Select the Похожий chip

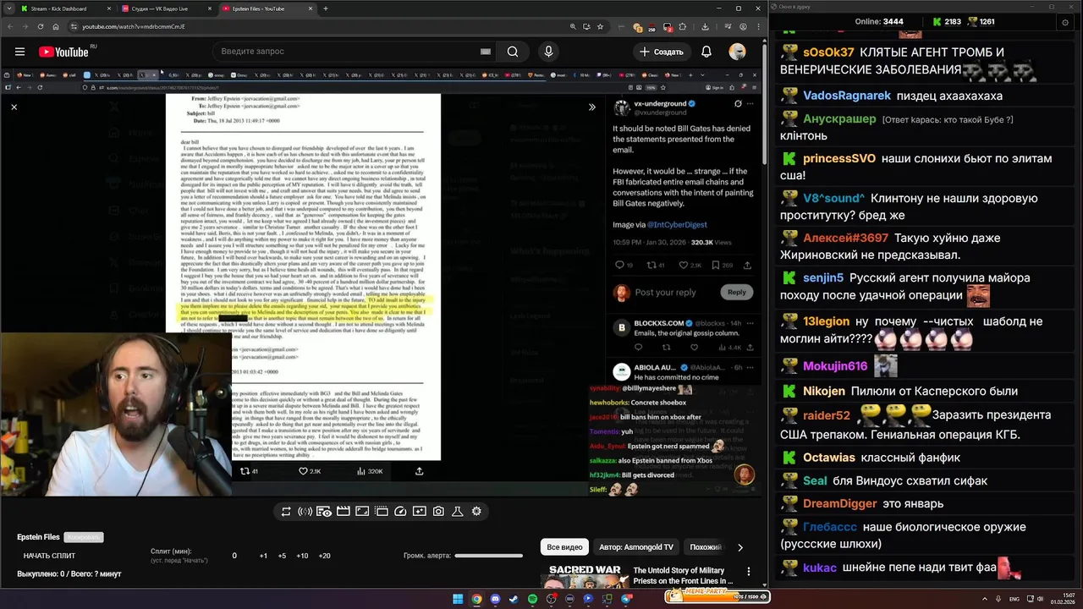706,547
